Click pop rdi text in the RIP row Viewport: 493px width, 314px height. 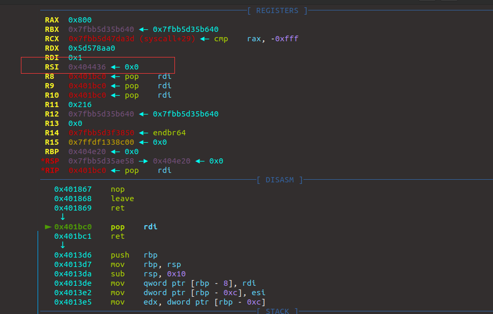148,170
